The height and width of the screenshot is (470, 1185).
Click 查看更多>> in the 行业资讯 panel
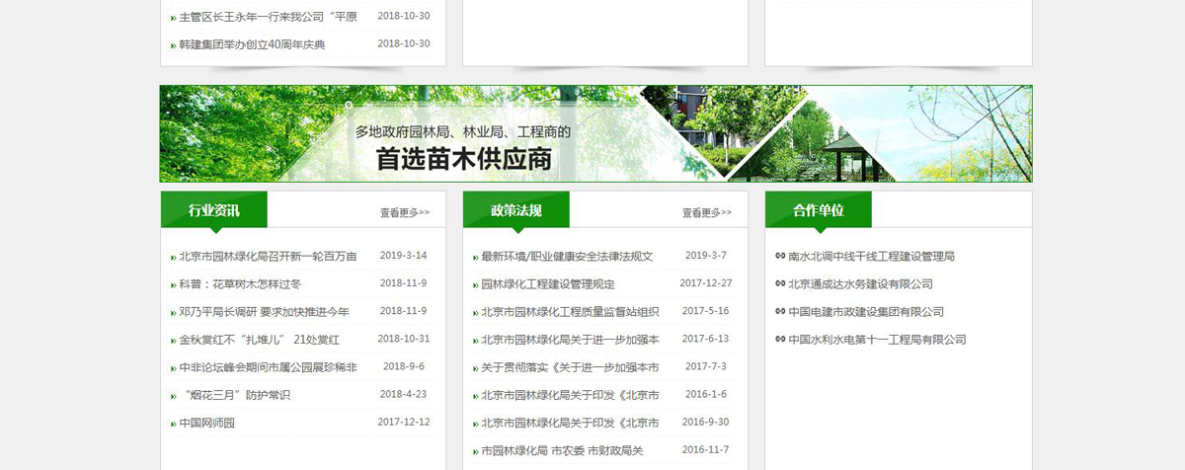point(405,212)
